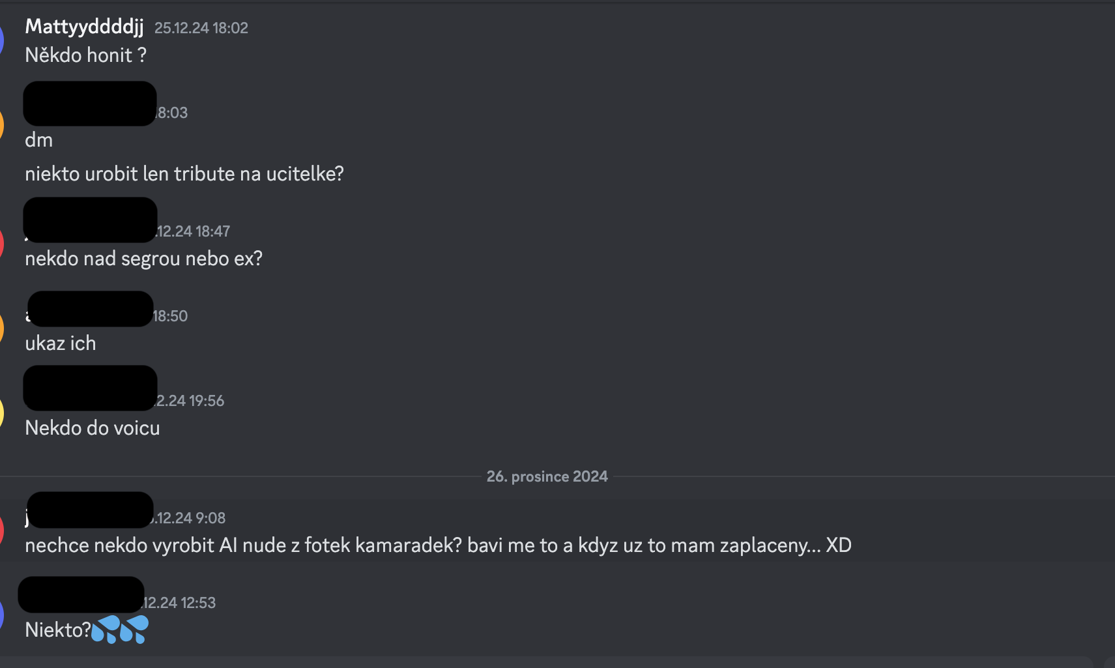Viewport: 1115px width, 668px height.
Task: Open the Mattyyddddjj username profile
Action: point(84,27)
